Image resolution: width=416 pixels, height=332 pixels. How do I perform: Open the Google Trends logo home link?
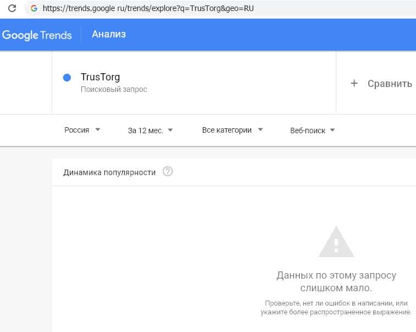click(37, 35)
